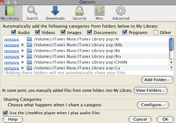Select the iTunes Library pup/Al path text
The width and height of the screenshot is (176, 123).
point(76,39)
